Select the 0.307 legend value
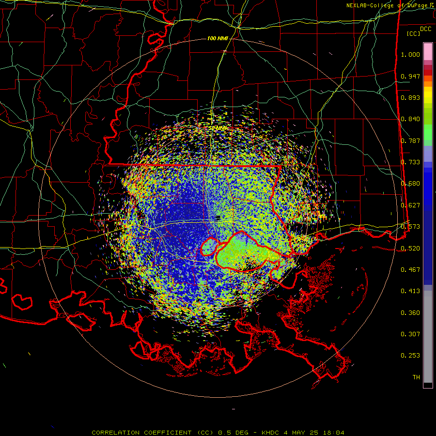 click(410, 334)
